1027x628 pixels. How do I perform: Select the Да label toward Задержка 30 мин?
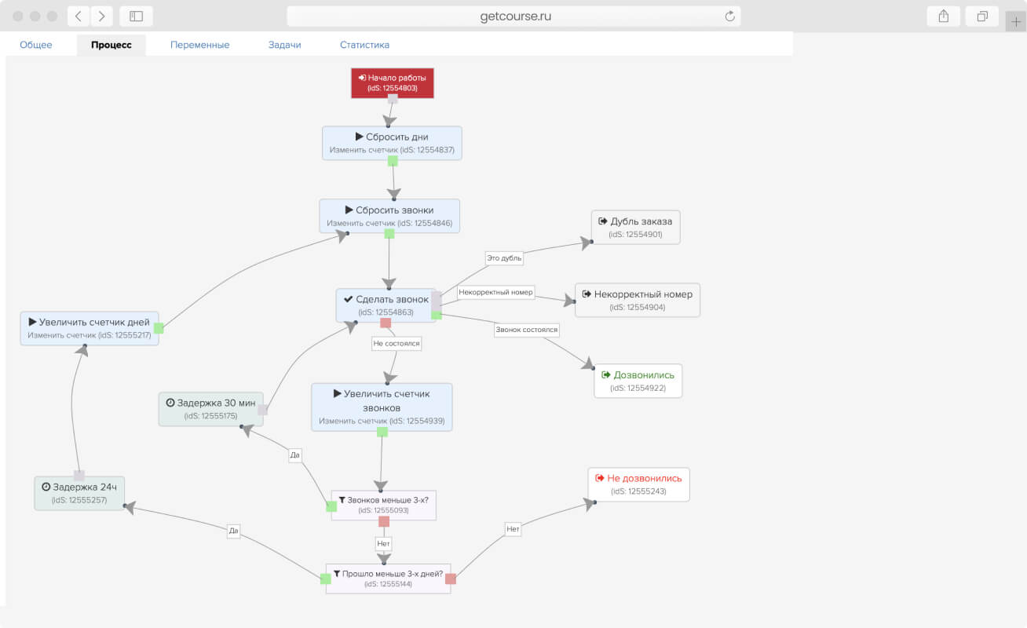pyautogui.click(x=295, y=455)
